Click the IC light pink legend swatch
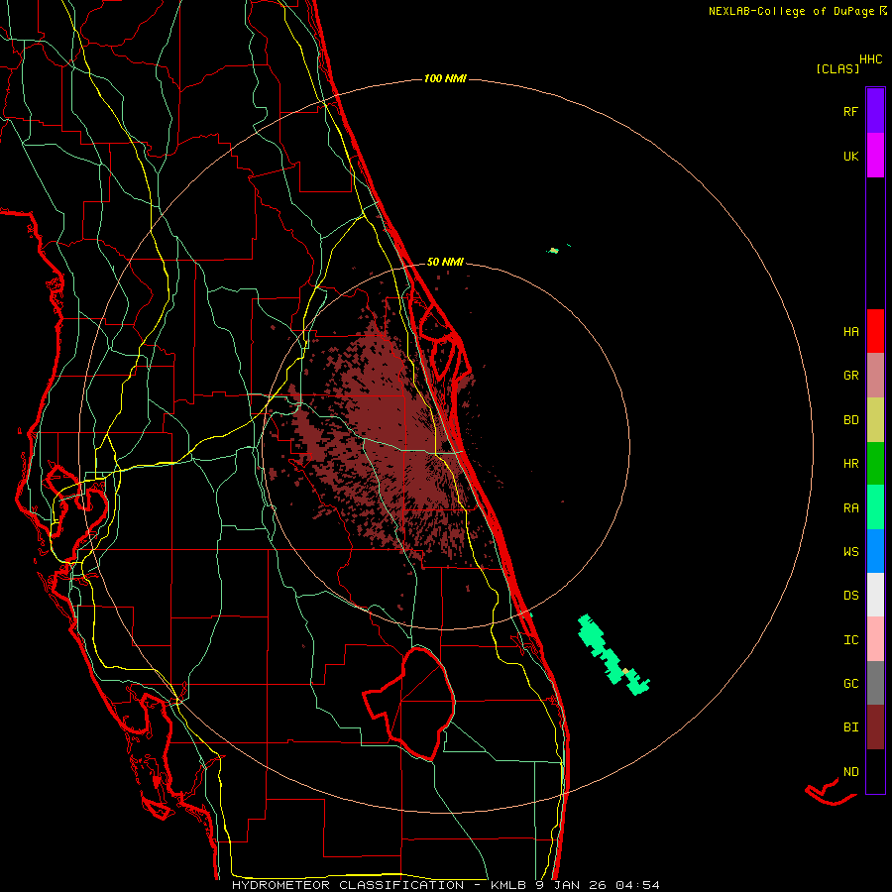 pyautogui.click(x=875, y=639)
